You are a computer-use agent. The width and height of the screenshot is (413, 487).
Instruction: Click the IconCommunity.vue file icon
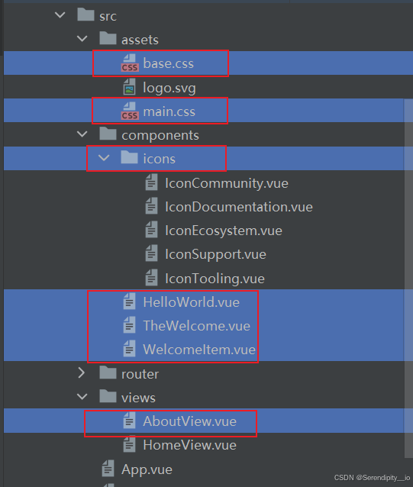point(151,182)
